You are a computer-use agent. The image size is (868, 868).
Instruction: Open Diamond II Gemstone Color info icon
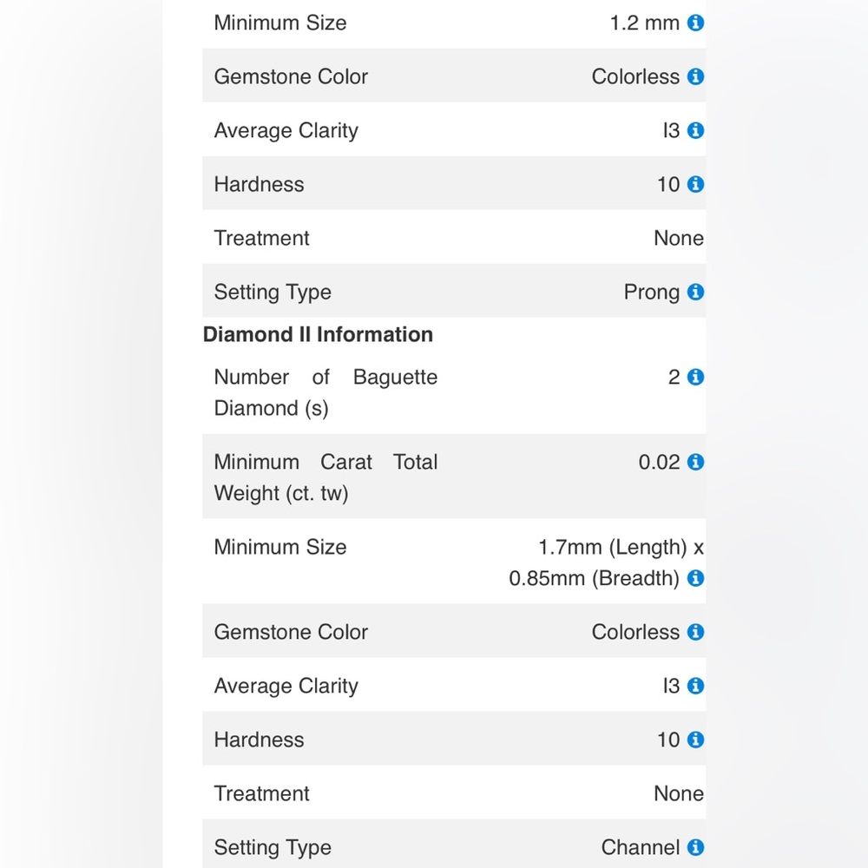point(695,632)
